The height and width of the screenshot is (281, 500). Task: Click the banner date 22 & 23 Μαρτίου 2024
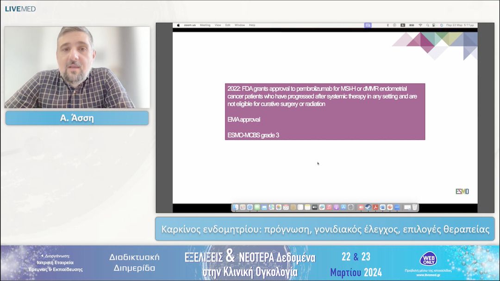pyautogui.click(x=356, y=264)
